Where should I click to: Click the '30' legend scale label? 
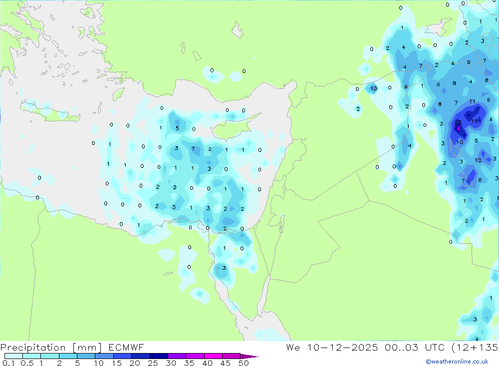171,363
